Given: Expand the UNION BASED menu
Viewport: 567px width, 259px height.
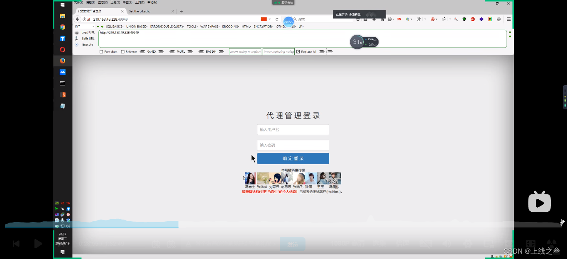Looking at the screenshot, I should pos(137,27).
